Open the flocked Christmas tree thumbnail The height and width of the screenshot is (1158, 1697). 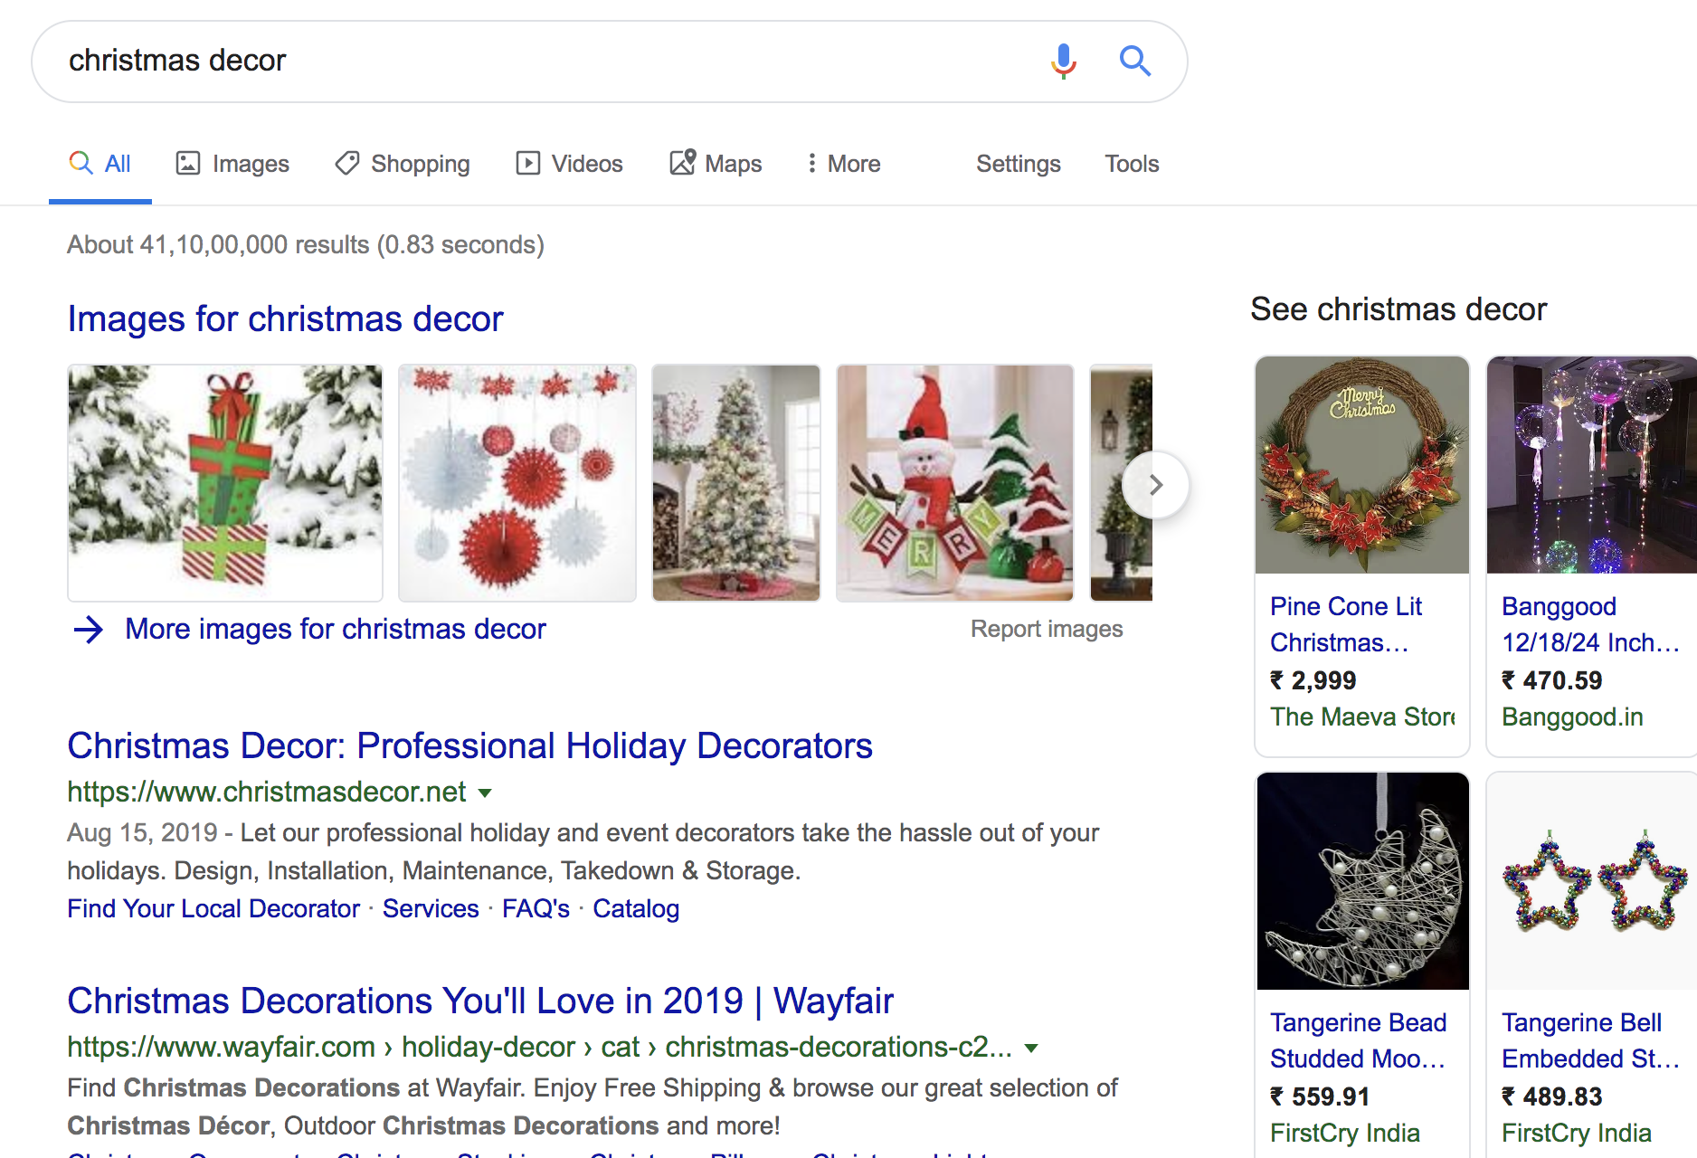736,483
